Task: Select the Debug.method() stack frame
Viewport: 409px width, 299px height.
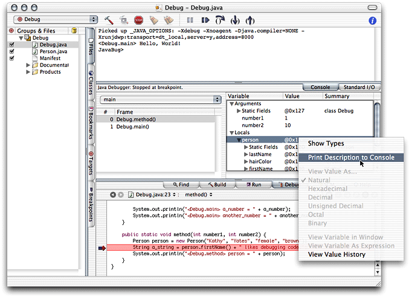Action: (x=156, y=120)
